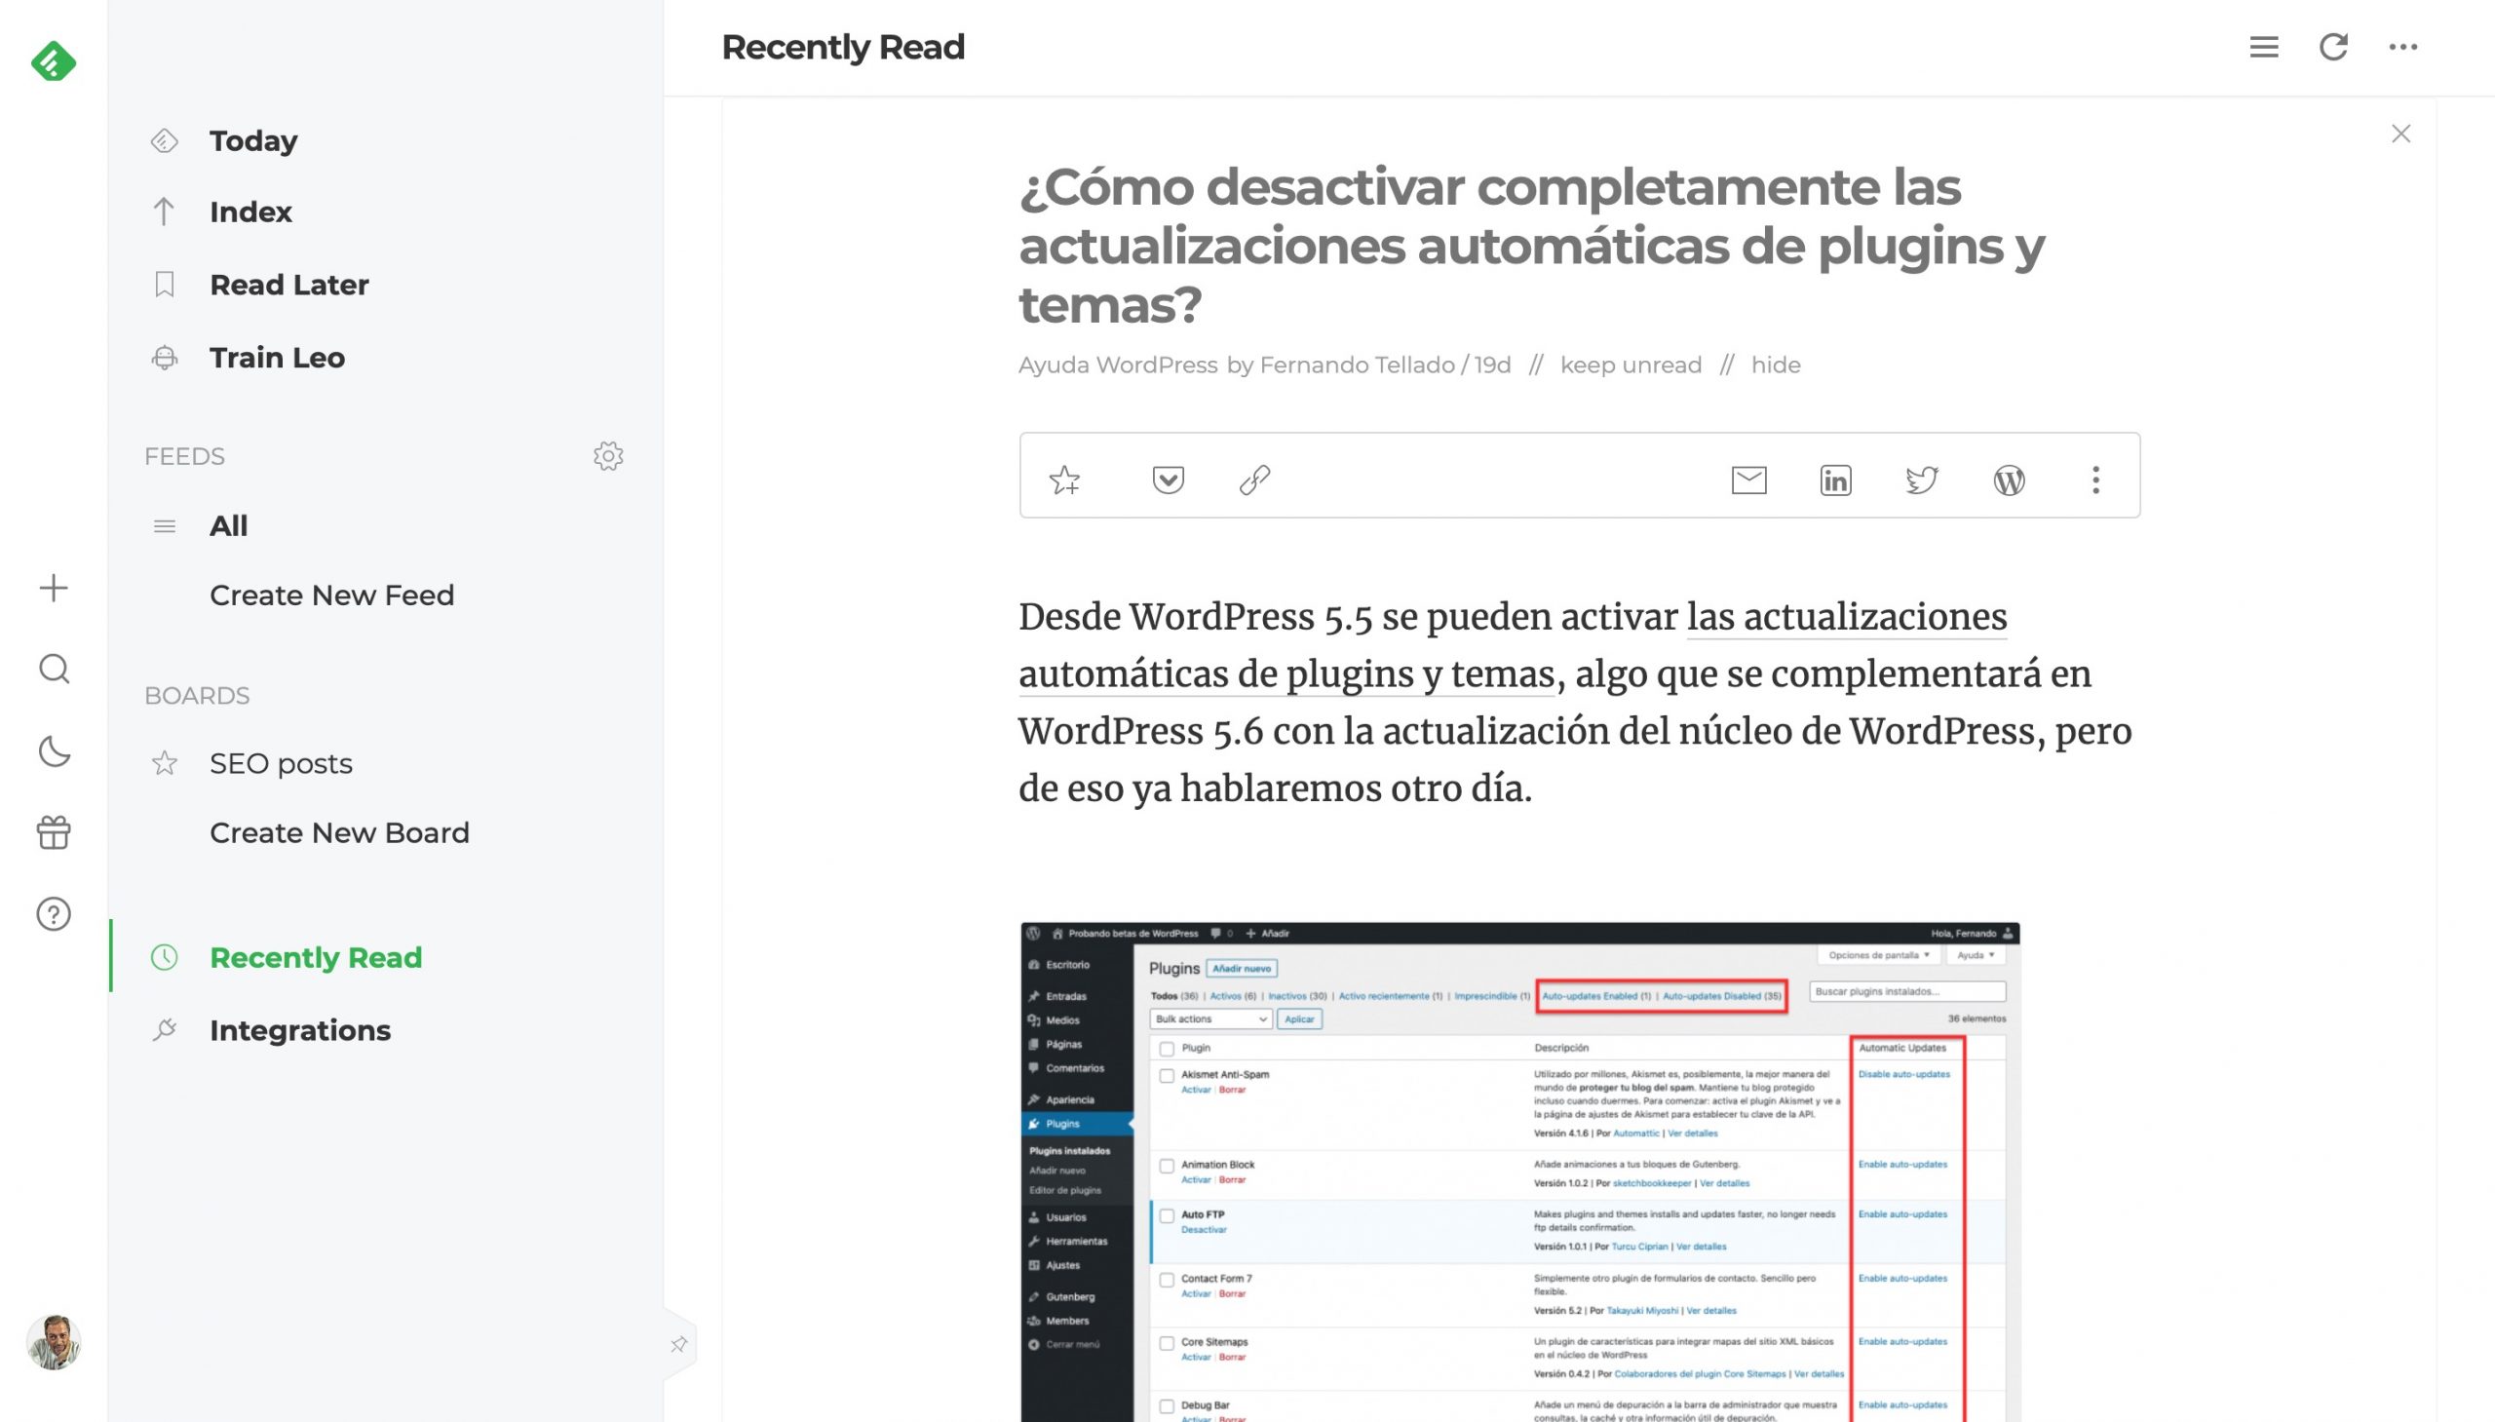Copy article link with chain icon
The image size is (2495, 1422).
point(1254,480)
